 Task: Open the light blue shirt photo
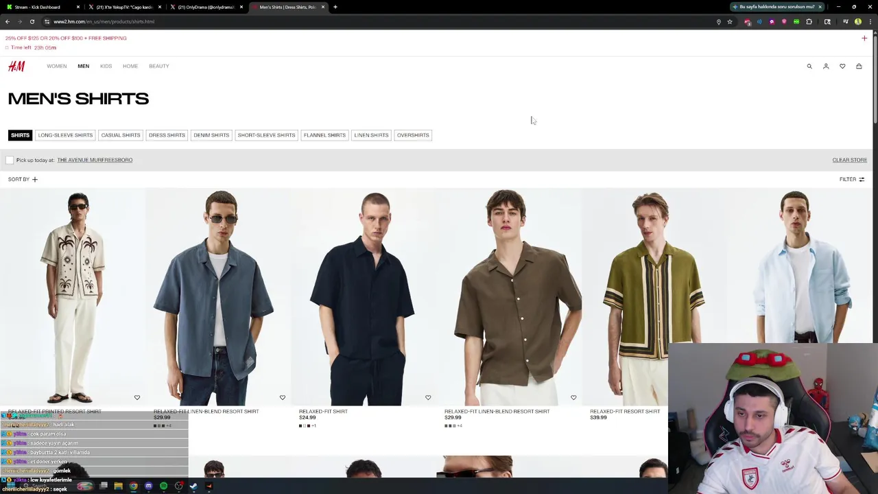800,266
